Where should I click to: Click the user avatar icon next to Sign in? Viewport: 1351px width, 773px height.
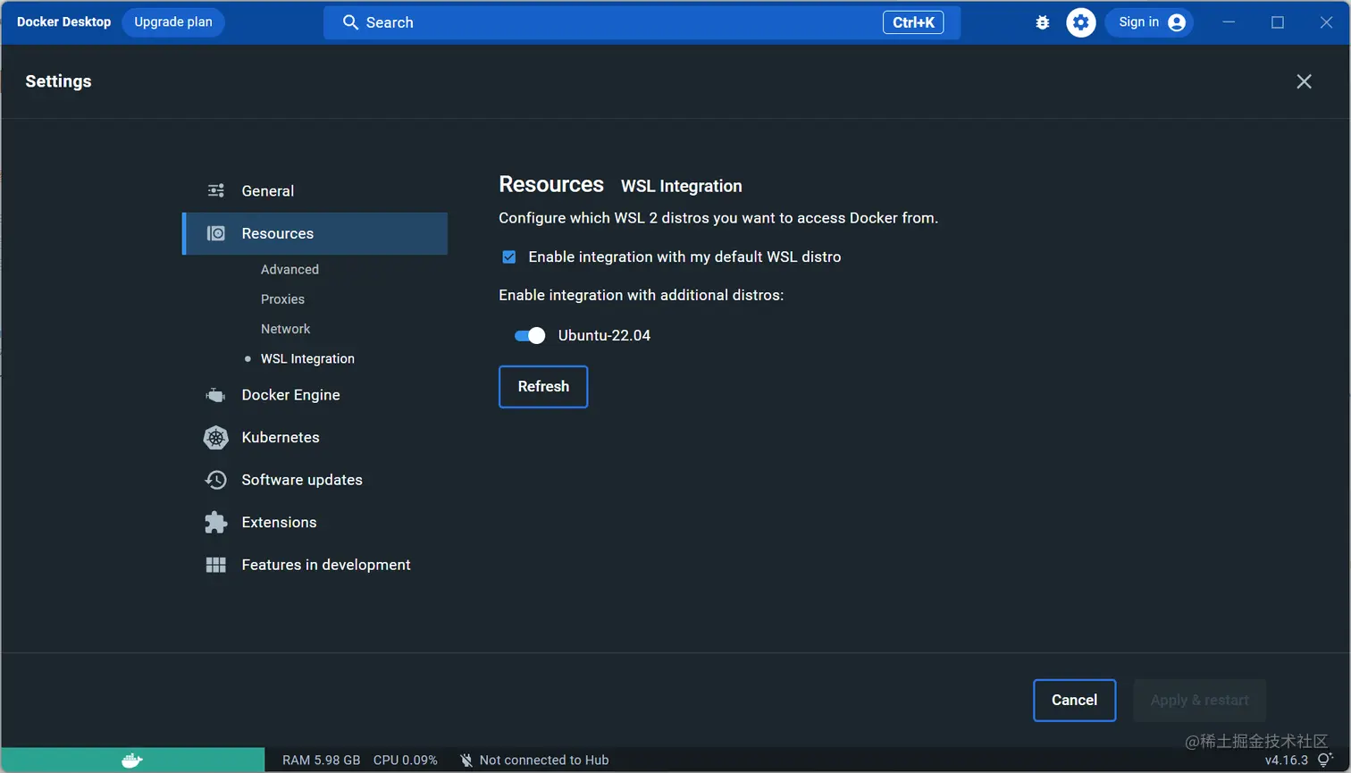pyautogui.click(x=1177, y=22)
